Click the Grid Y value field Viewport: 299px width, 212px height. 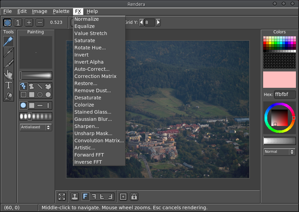(x=150, y=22)
